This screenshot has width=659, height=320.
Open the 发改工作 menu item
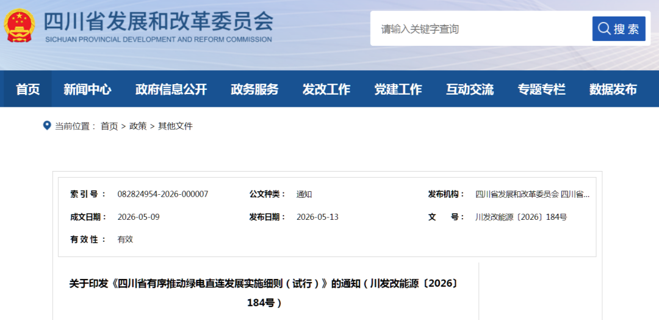tap(326, 89)
